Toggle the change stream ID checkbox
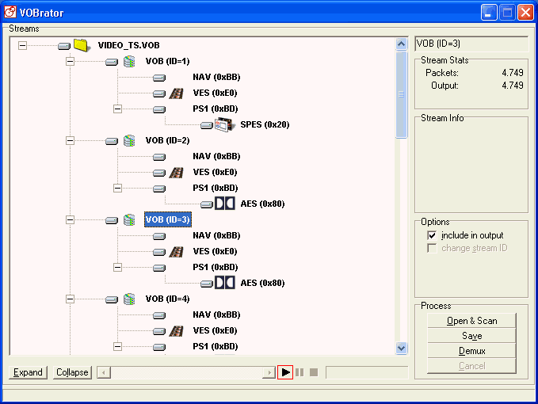 click(432, 248)
